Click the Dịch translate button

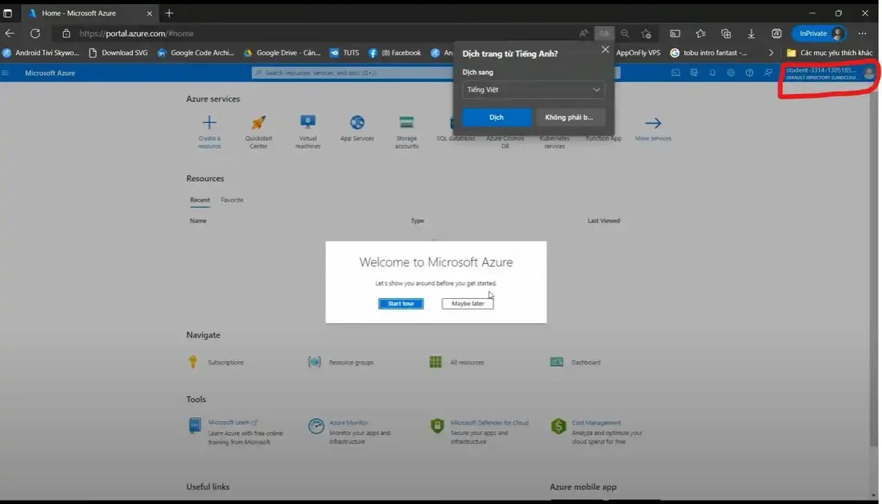[497, 117]
